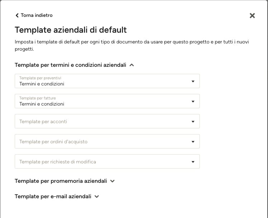Select the Termini e condizioni value under preventivi
This screenshot has width=268, height=218.
[x=42, y=84]
